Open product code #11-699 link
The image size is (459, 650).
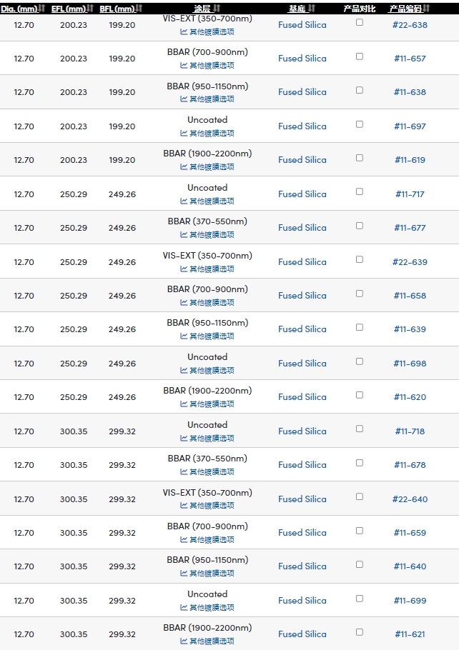410,601
